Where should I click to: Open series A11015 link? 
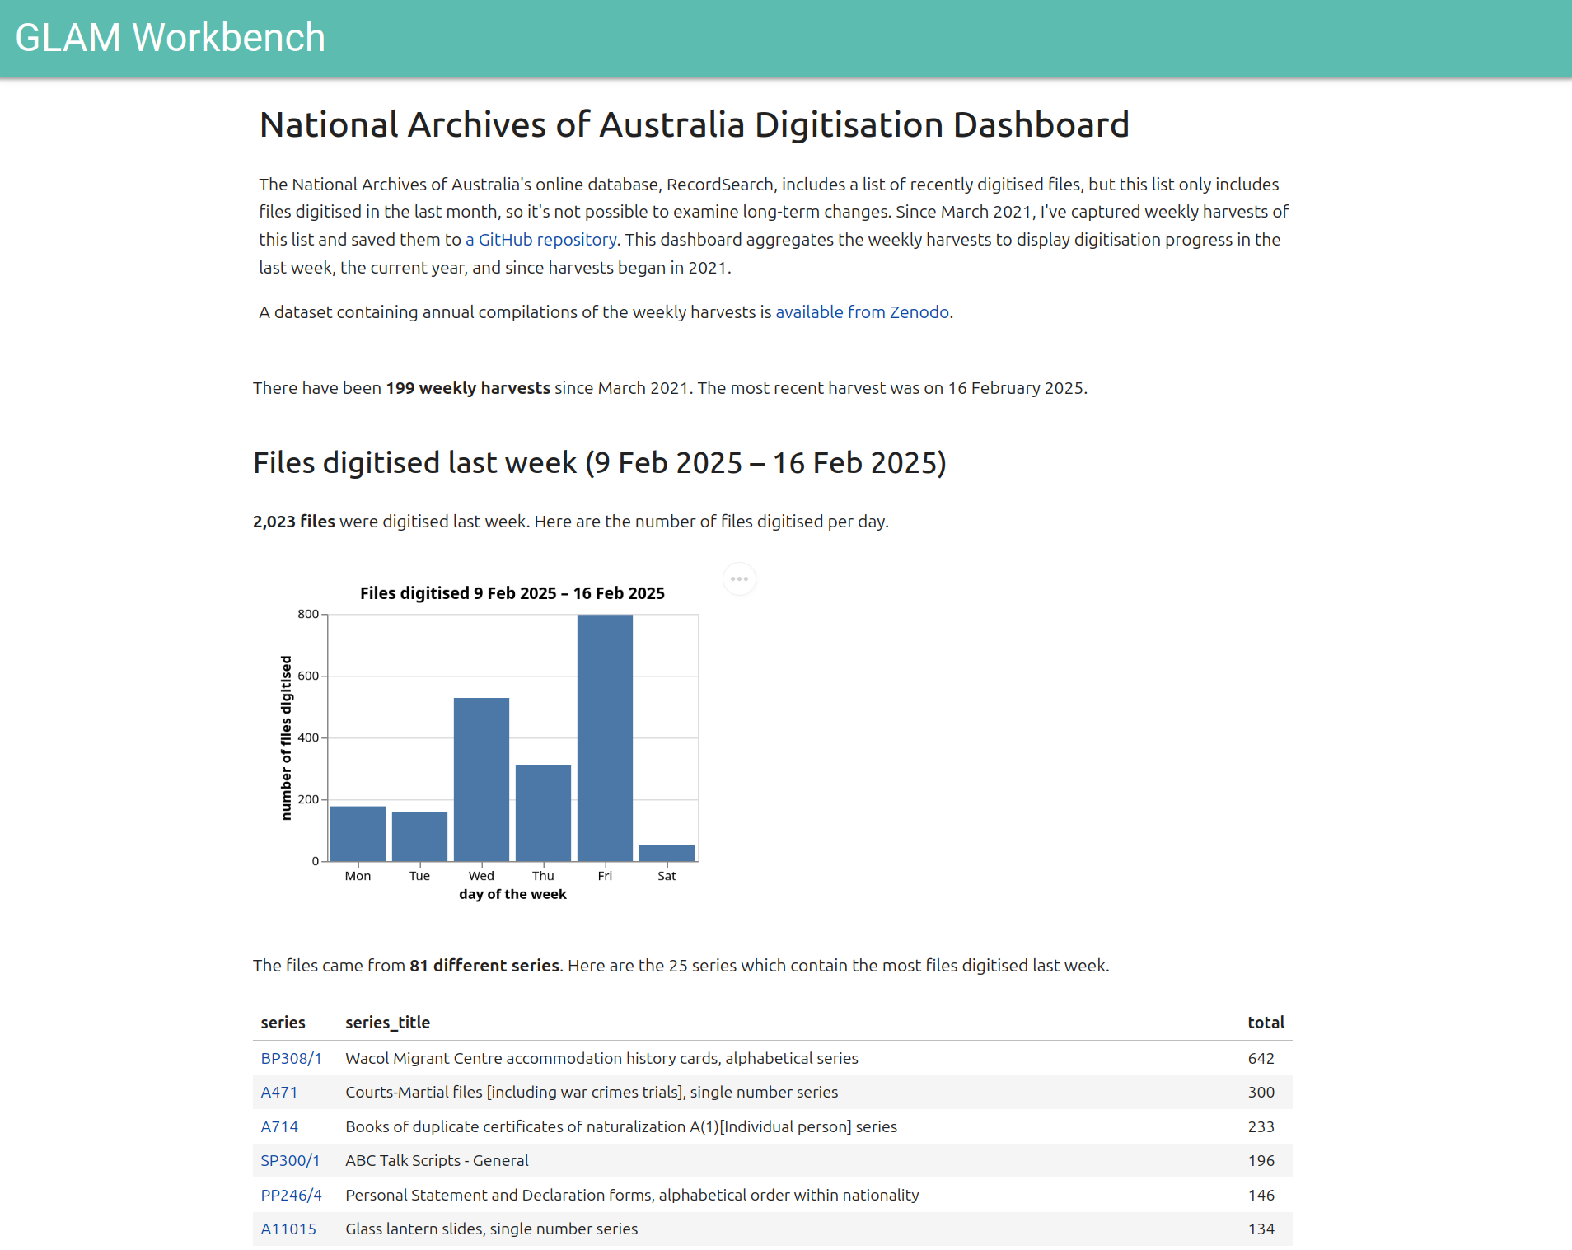[288, 1229]
